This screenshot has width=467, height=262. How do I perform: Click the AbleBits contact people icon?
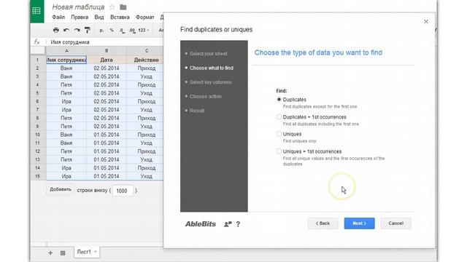[228, 224]
